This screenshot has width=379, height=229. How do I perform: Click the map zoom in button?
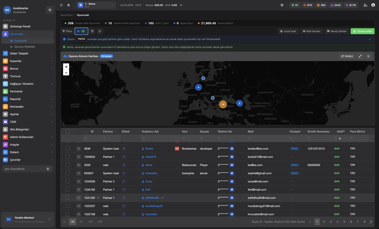[66, 67]
